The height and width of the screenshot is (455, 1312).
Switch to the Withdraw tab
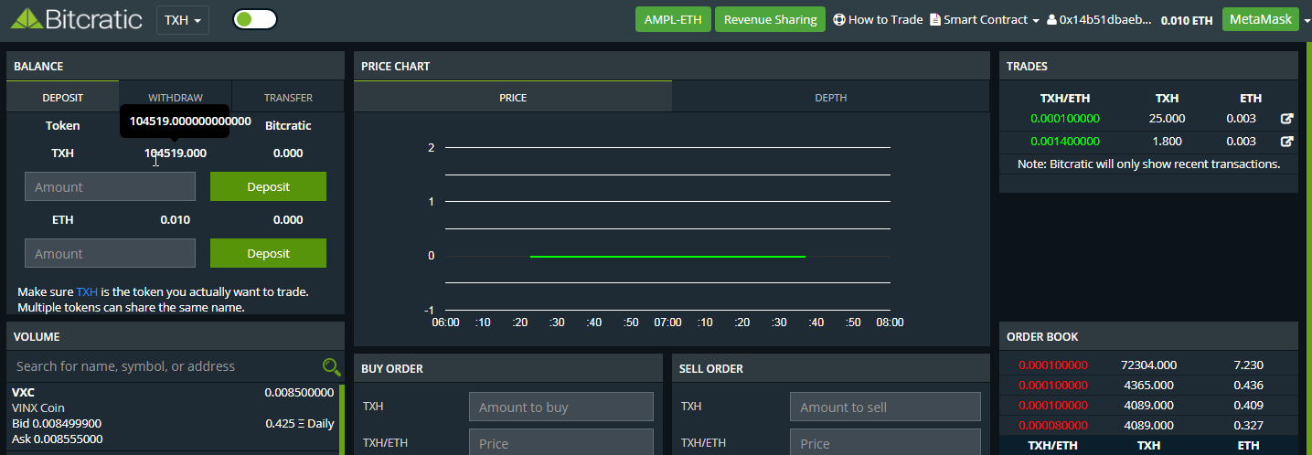[x=176, y=98]
